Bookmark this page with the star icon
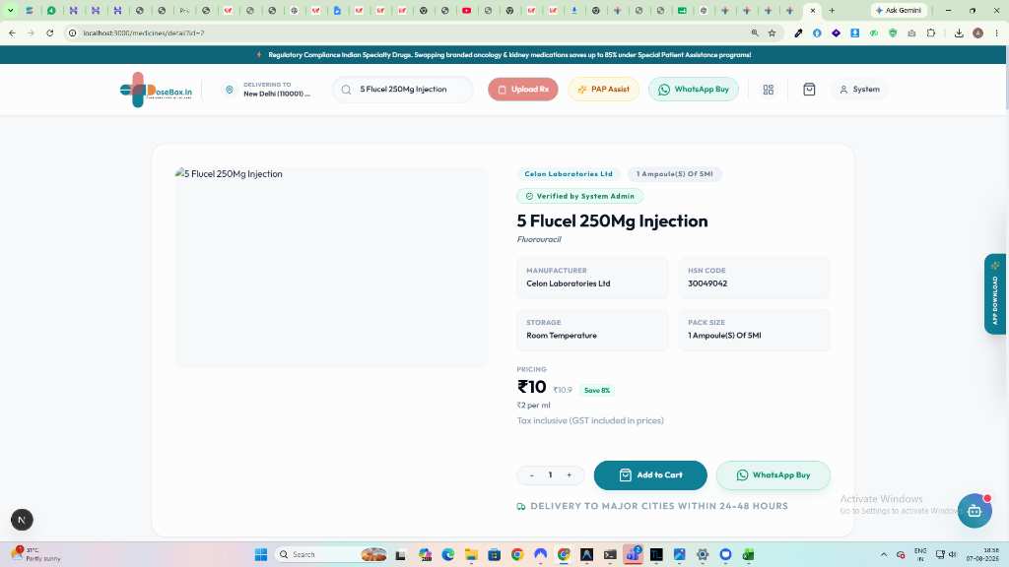1009x567 pixels. [x=773, y=32]
